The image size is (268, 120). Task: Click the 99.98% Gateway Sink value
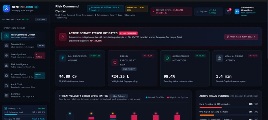42,108
